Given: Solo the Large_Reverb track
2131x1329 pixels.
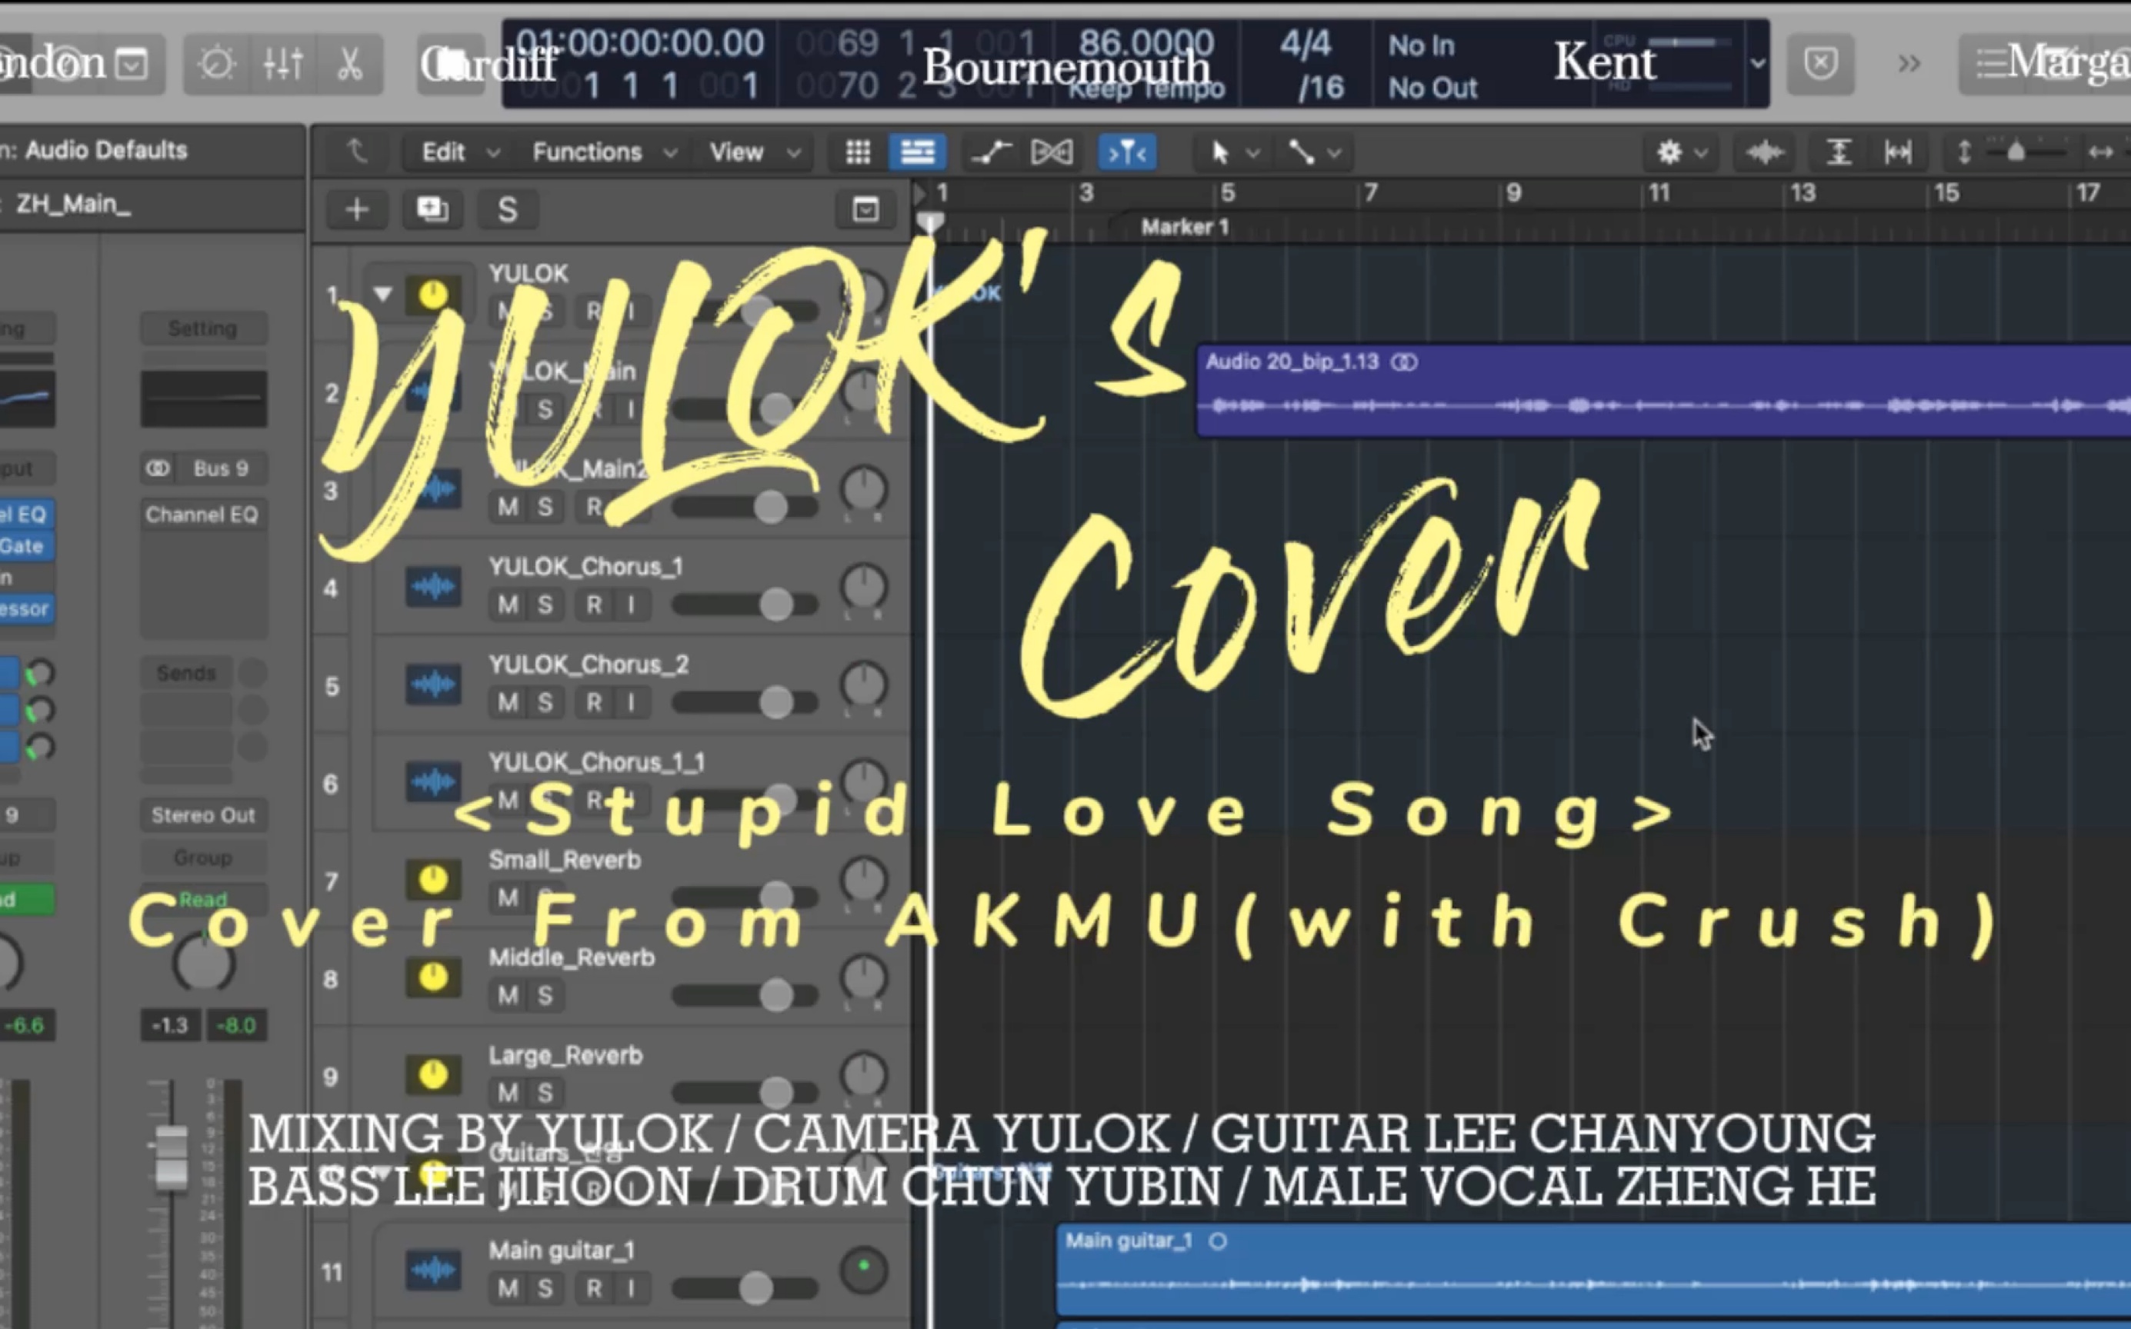Looking at the screenshot, I should click(x=545, y=1093).
